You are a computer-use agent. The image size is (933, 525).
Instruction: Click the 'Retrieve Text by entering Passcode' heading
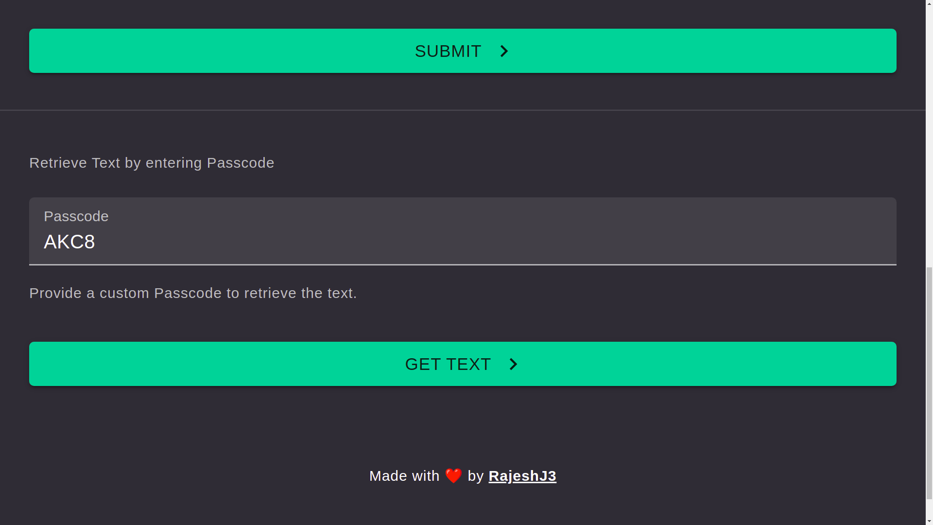coord(151,162)
